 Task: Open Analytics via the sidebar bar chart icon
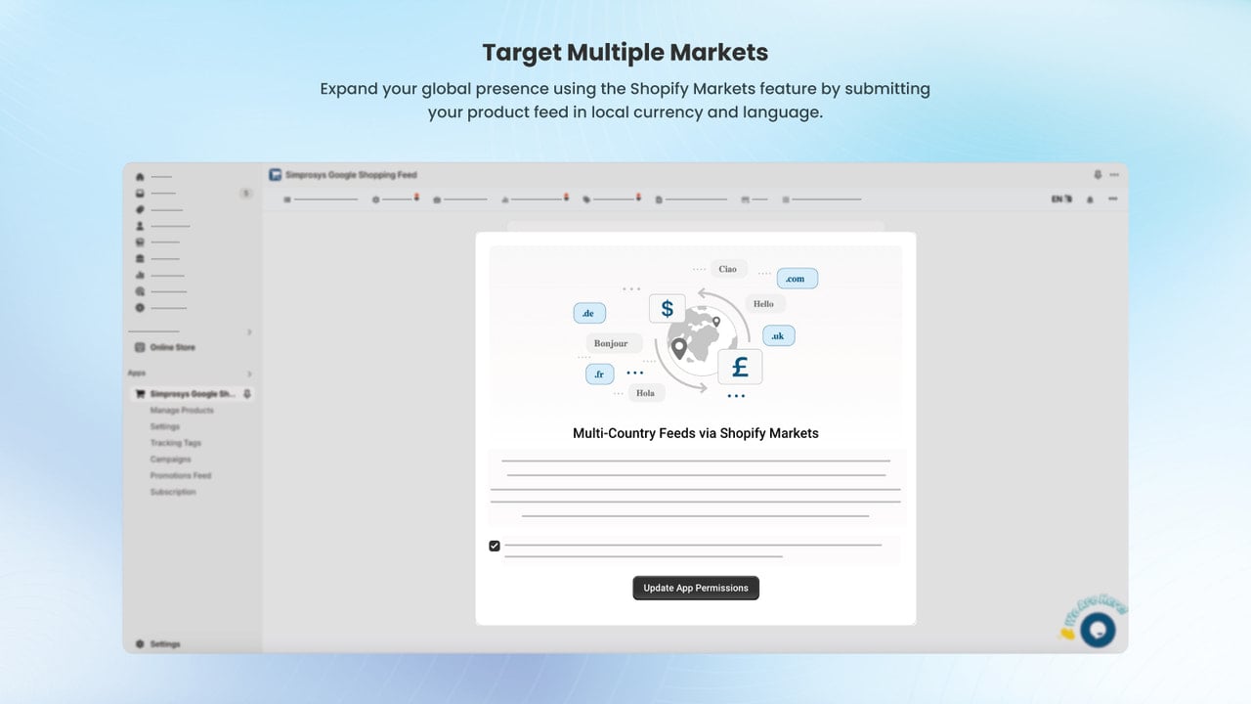(140, 275)
